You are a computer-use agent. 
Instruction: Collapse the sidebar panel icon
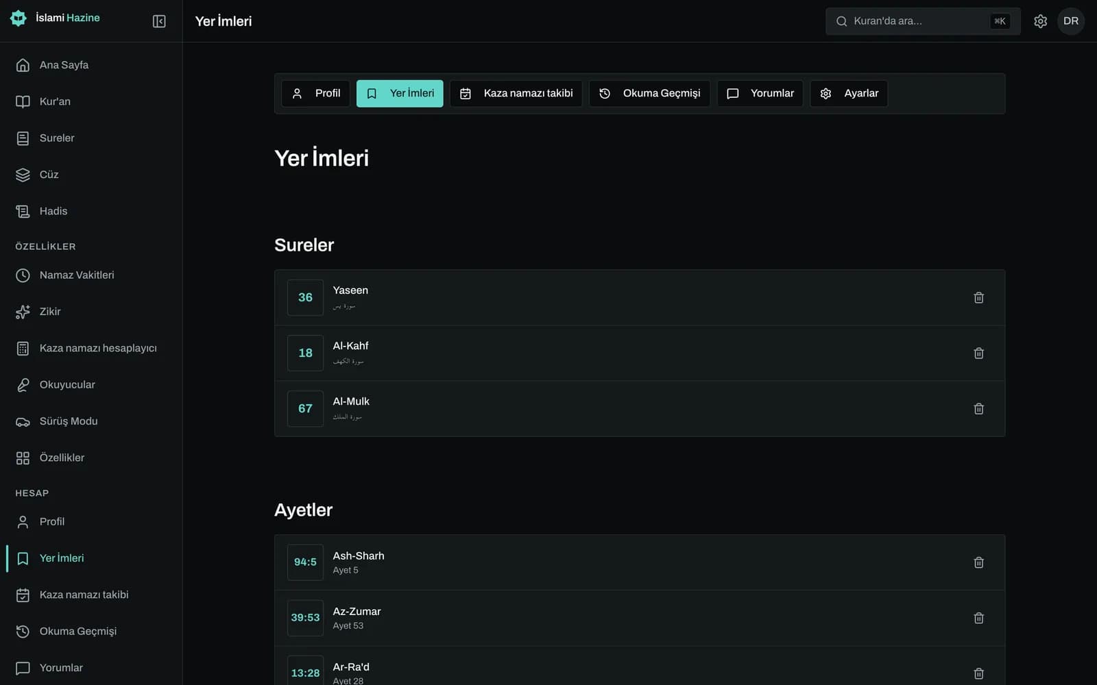pos(159,21)
